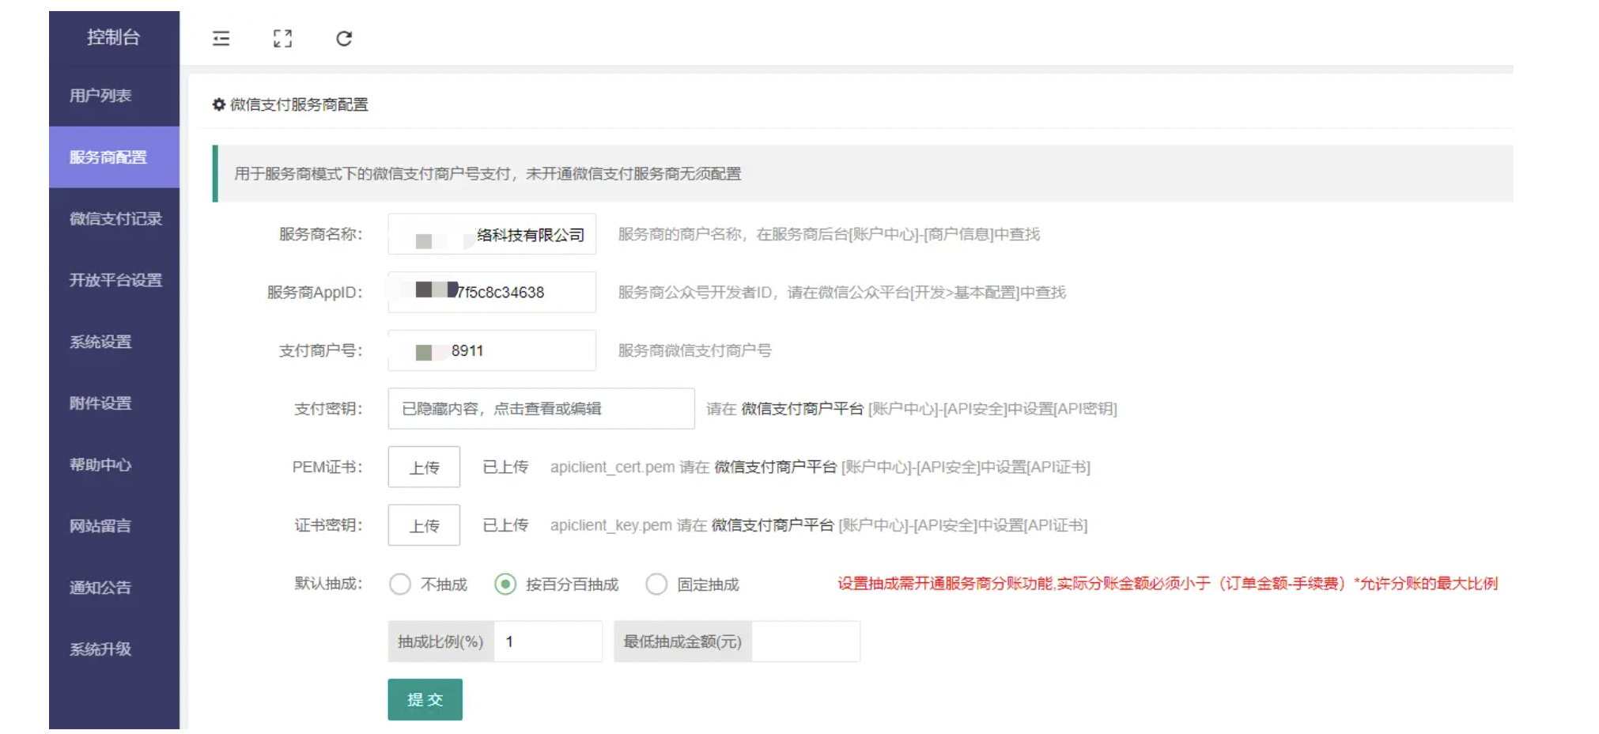Screen dimensions: 1599x734
Task: Open 微信支付商户平台 link in 证书密钥 row
Action: (773, 525)
